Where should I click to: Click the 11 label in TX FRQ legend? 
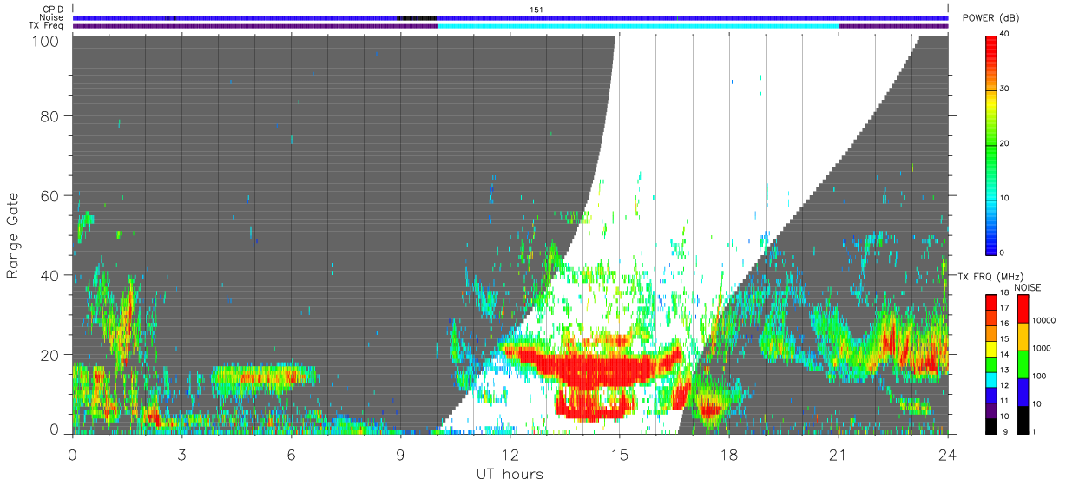pos(1006,400)
